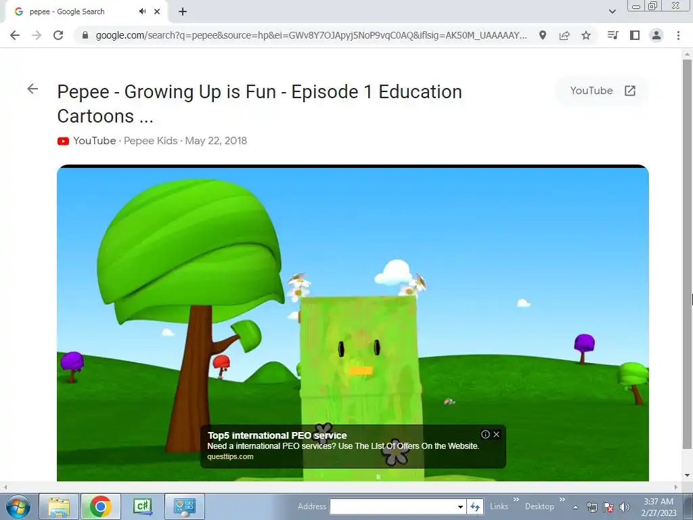Image resolution: width=693 pixels, height=520 pixels.
Task: Return to results using the page back arrow
Action: (x=32, y=89)
